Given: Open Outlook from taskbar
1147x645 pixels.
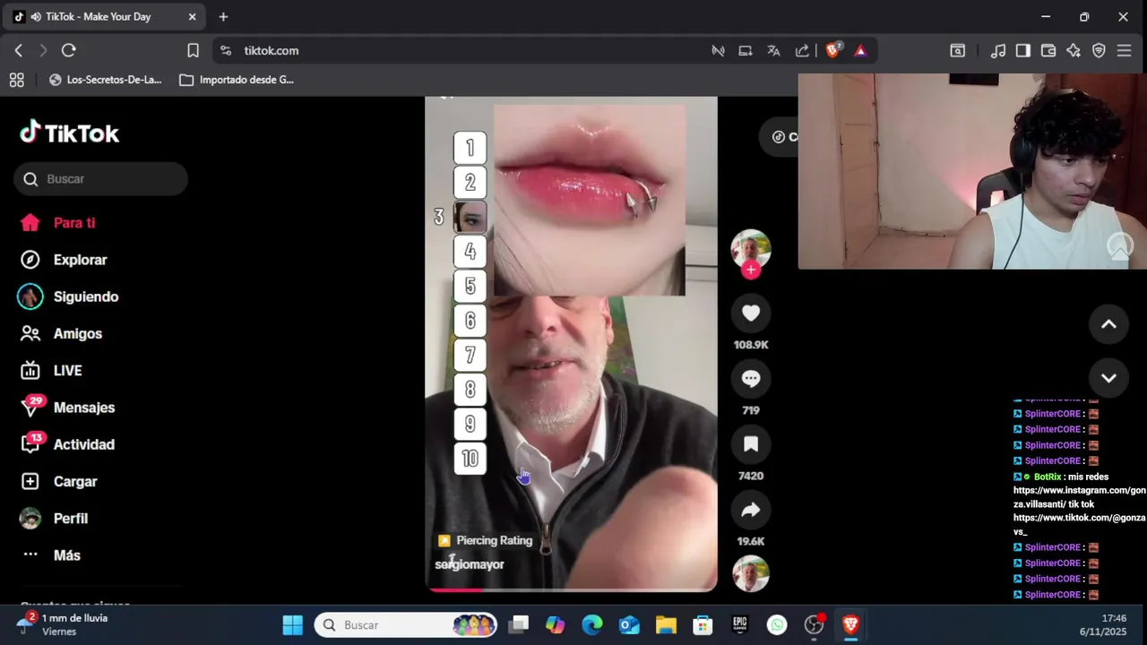Looking at the screenshot, I should point(629,625).
